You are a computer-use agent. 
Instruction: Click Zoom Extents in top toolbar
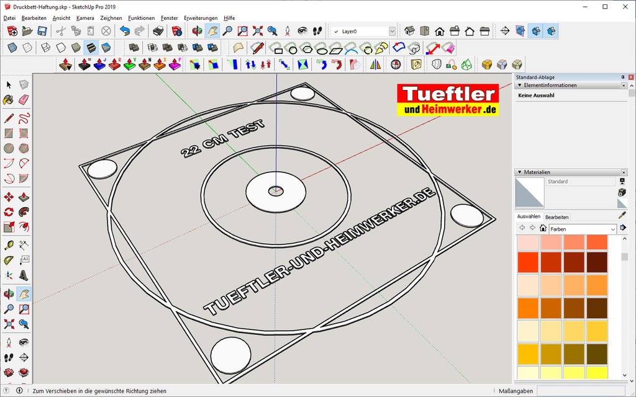pyautogui.click(x=258, y=31)
